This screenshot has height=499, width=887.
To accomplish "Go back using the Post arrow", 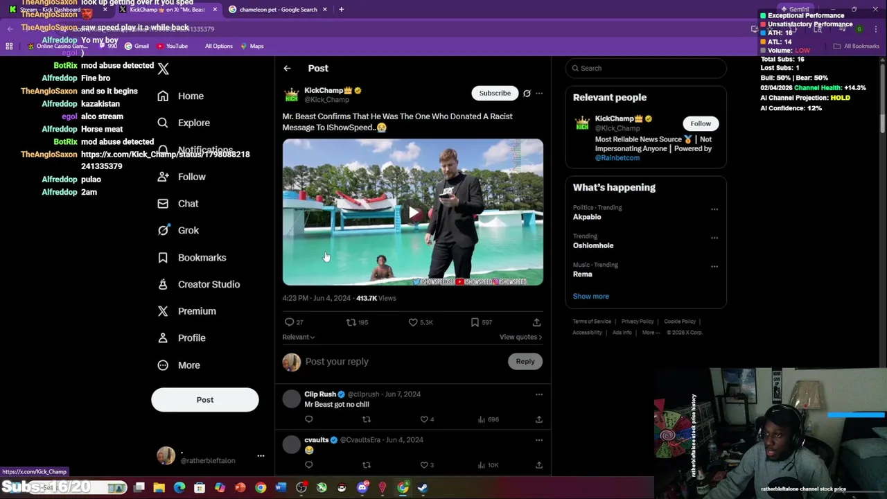I will [287, 68].
